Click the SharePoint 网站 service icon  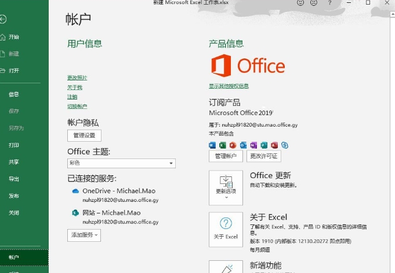(75, 213)
